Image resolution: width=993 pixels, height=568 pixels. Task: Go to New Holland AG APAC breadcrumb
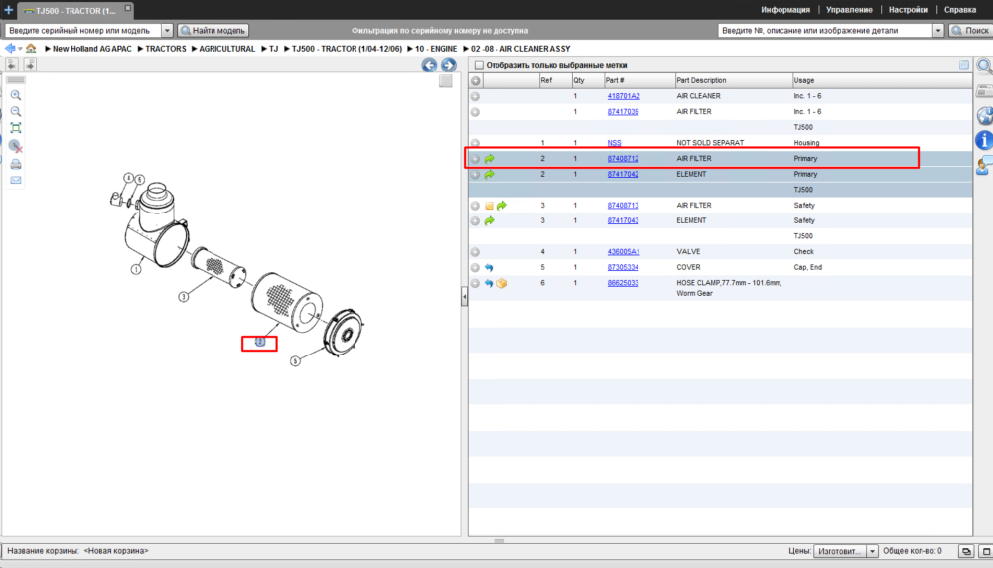click(91, 49)
